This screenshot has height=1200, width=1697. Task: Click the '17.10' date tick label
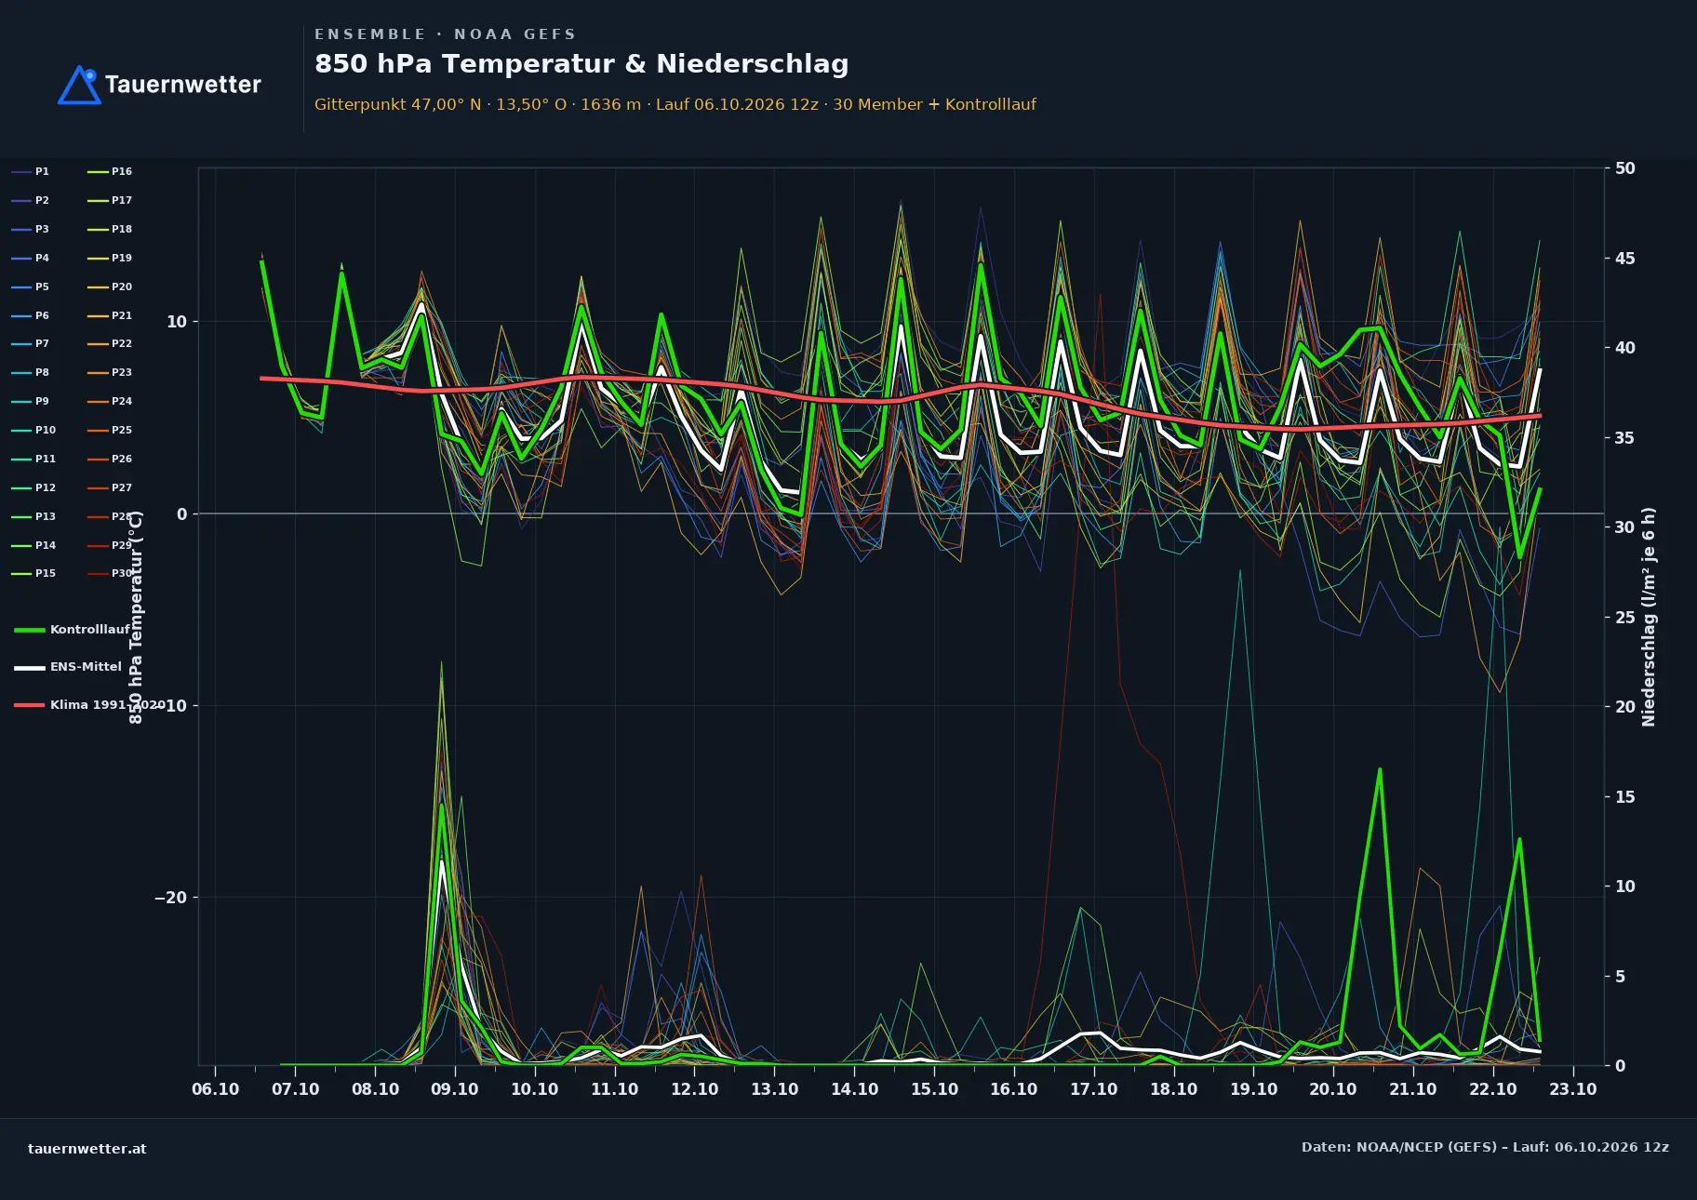(1094, 1089)
